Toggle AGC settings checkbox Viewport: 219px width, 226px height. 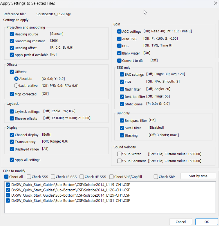pos(119,32)
